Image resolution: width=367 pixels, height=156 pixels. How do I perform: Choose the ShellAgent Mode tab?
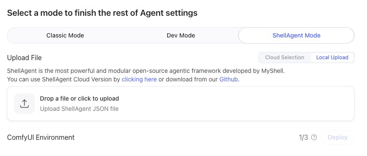tap(296, 36)
